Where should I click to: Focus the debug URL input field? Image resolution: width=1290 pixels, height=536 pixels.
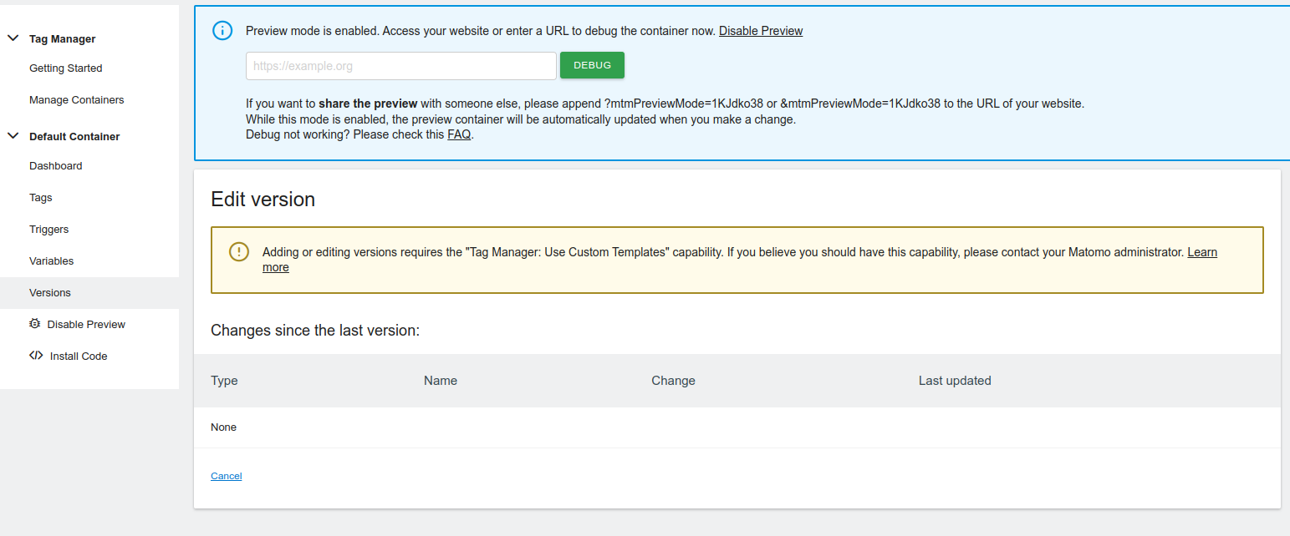point(400,66)
